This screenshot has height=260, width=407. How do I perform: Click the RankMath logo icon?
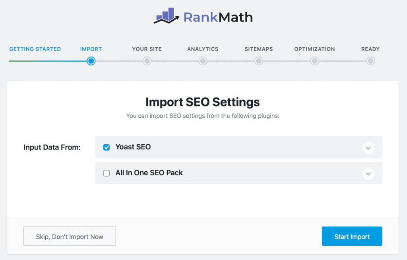(167, 16)
